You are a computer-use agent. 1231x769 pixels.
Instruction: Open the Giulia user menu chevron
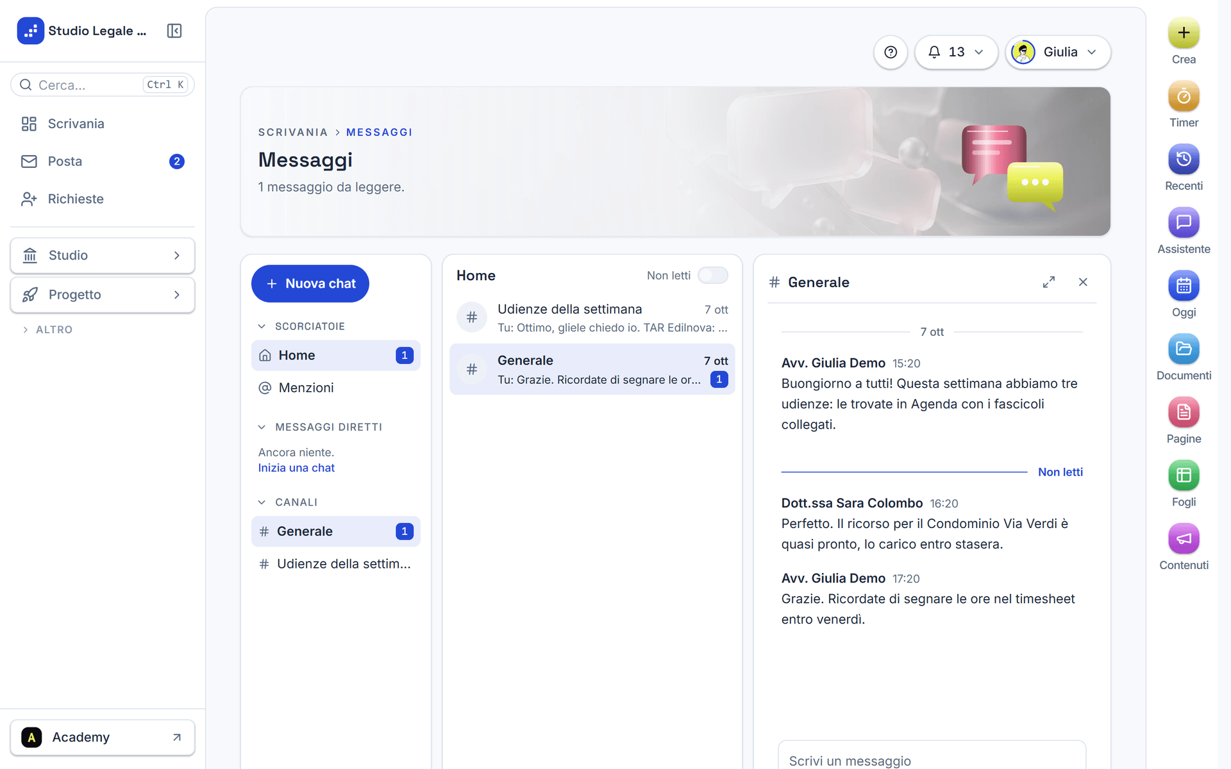[x=1092, y=52]
